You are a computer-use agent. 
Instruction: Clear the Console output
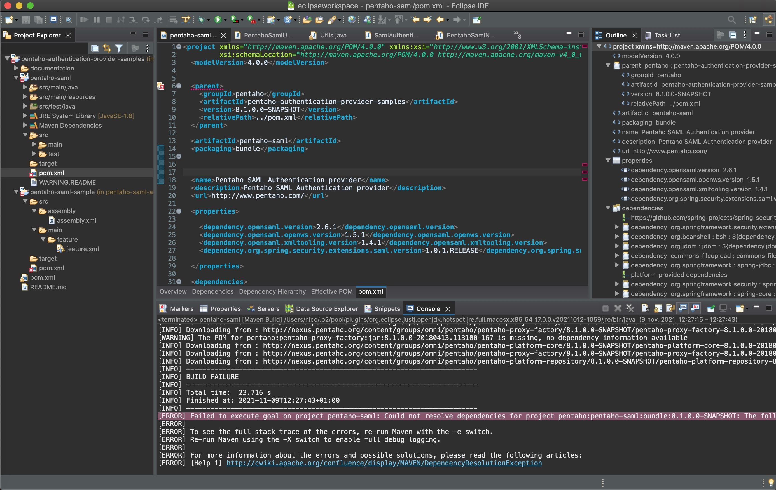[x=646, y=308]
